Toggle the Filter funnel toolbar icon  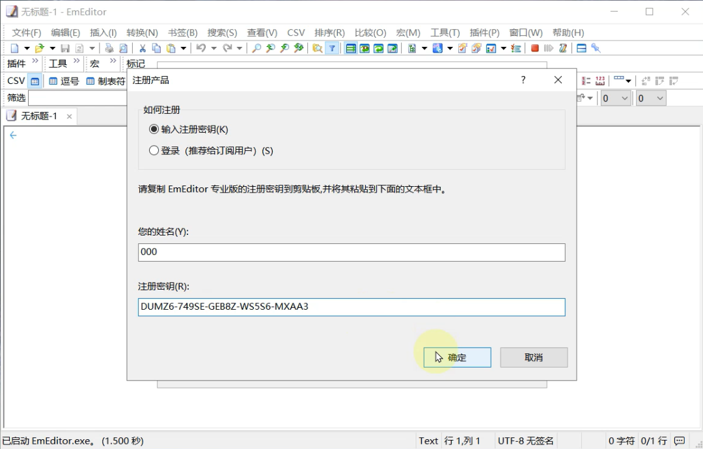[332, 48]
